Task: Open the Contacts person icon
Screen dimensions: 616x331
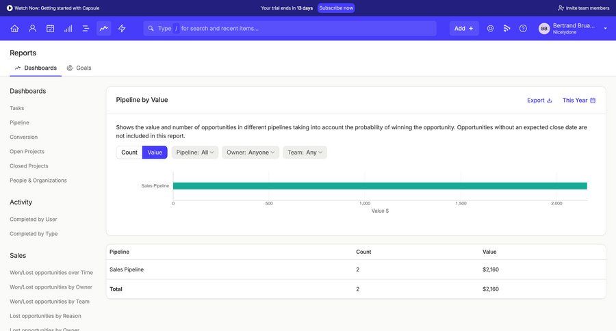Action: point(32,28)
